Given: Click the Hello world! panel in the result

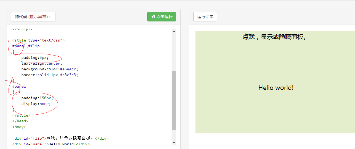Looking at the screenshot, I should (275, 87).
